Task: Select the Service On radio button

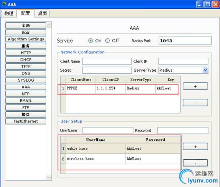Action: (91, 41)
